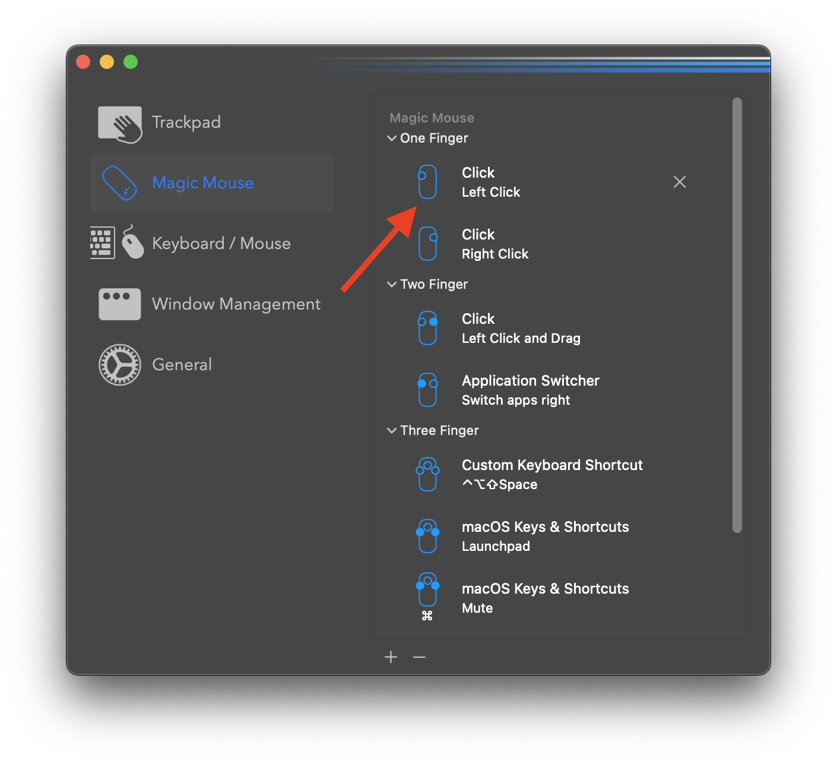Click the 'Three Finger' group label
This screenshot has width=837, height=763.
439,431
